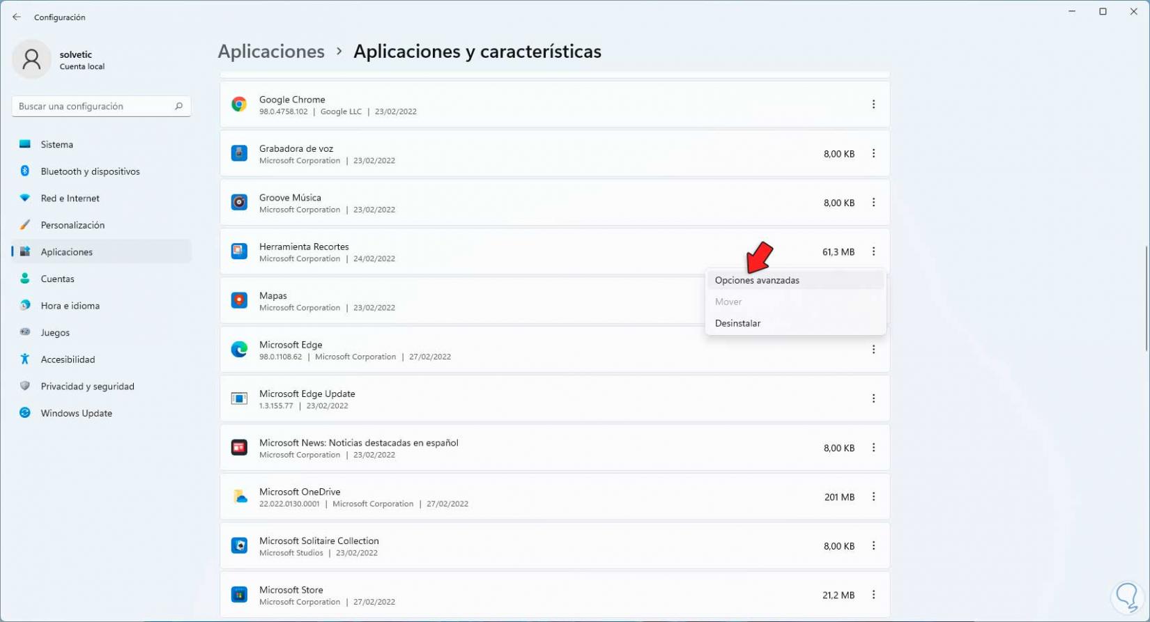Select the Microsoft OneDrive app name
1150x622 pixels.
[x=300, y=492]
